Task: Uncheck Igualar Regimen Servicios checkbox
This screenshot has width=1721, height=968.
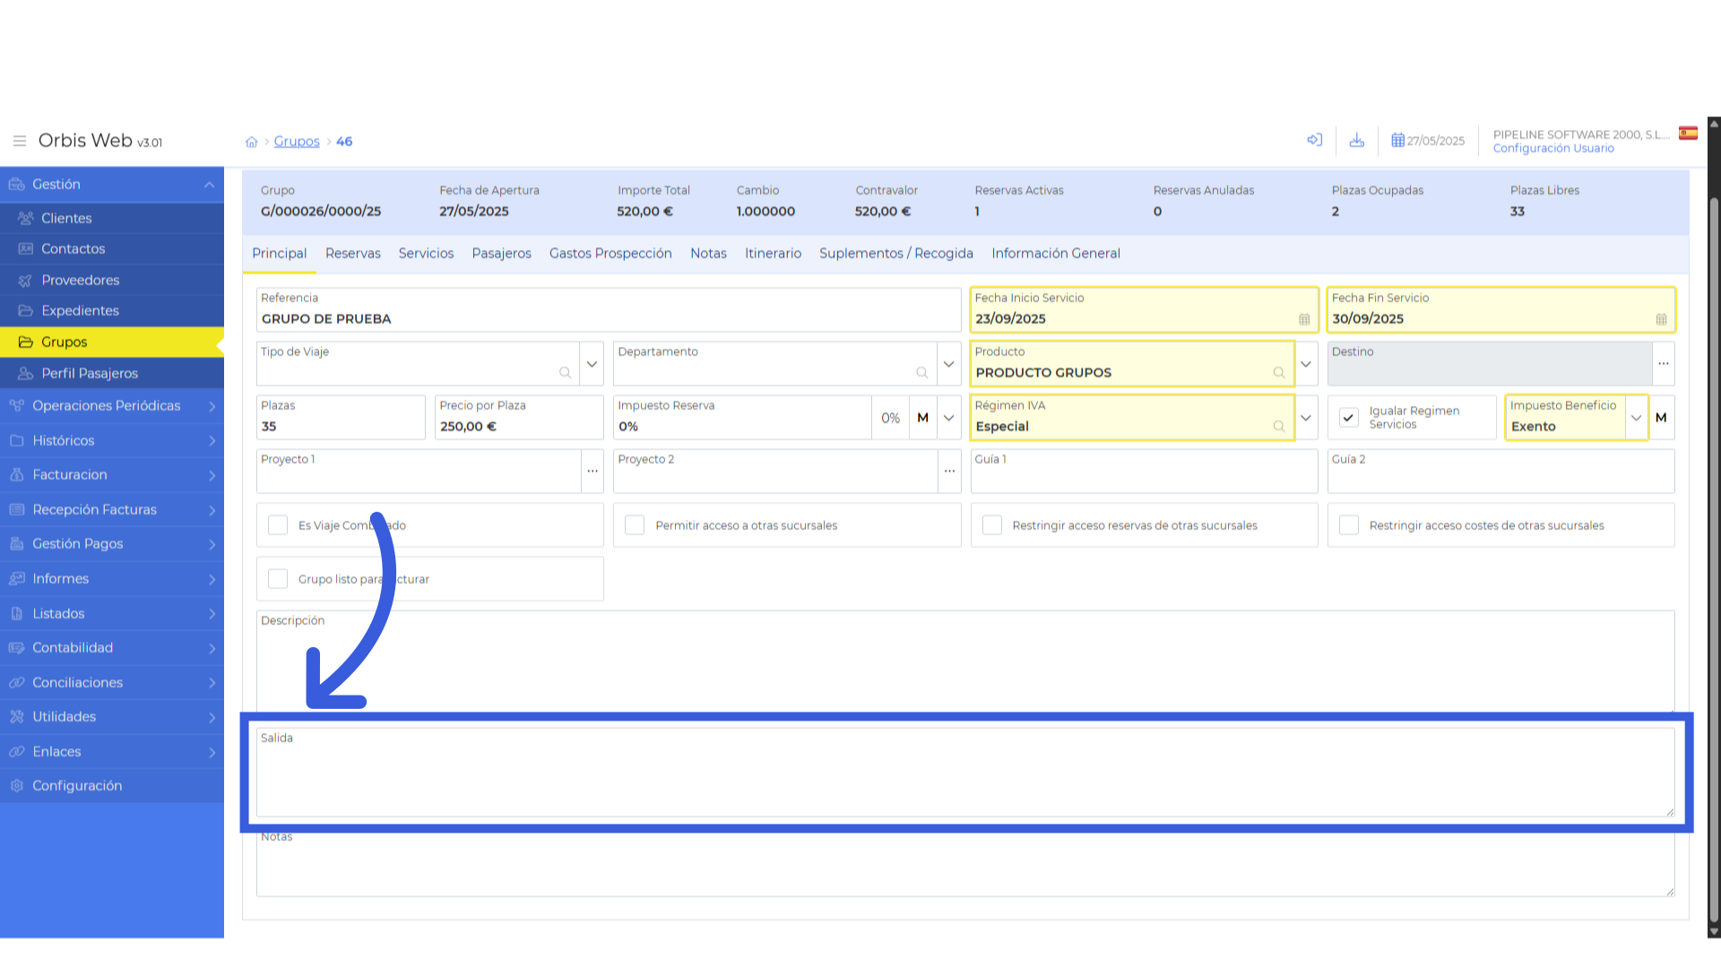Action: [1349, 418]
